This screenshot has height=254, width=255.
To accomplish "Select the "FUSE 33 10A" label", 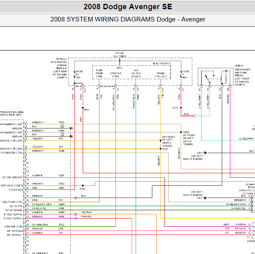I will point(79,75).
